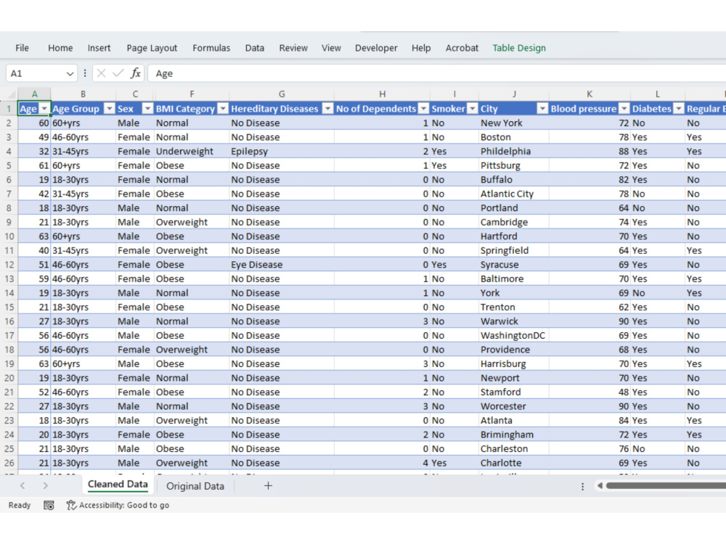
Task: Select column J header
Action: point(514,94)
